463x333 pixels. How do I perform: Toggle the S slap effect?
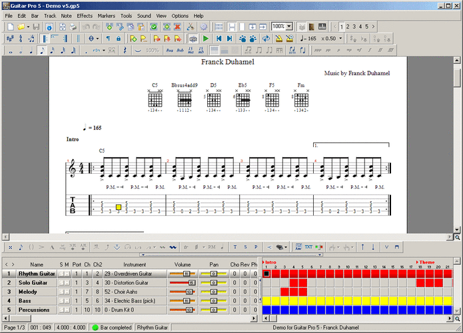[x=245, y=247]
